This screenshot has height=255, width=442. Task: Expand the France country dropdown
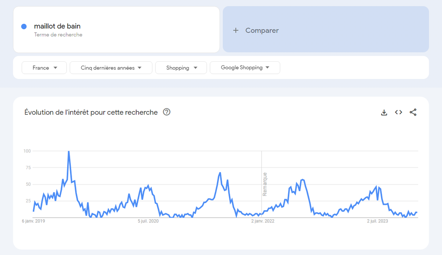(44, 68)
